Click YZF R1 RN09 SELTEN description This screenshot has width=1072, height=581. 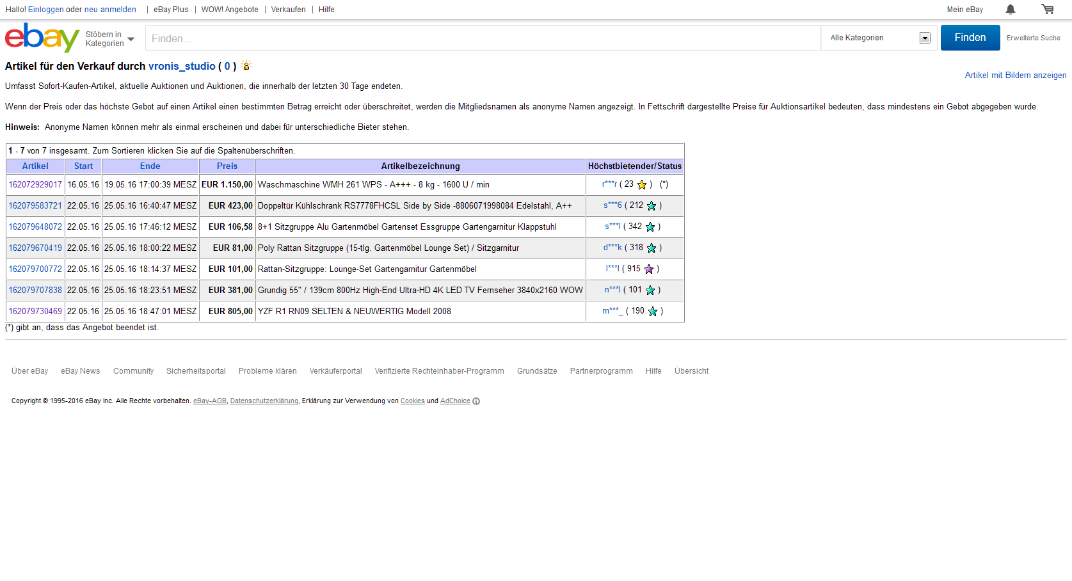pos(355,311)
